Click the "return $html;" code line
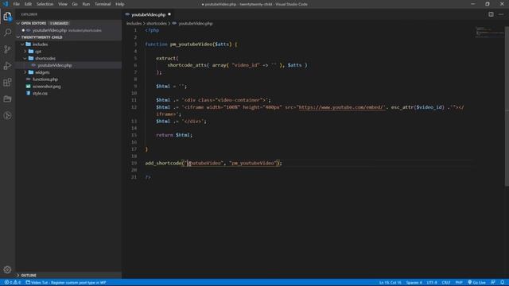The height and width of the screenshot is (286, 509). click(x=174, y=135)
